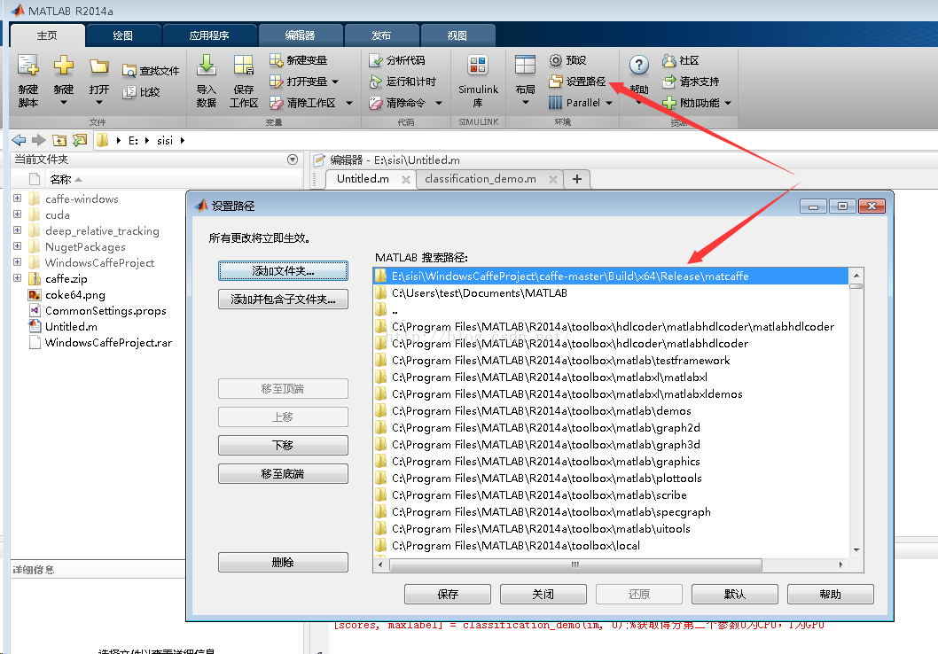Screen dimensions: 938x654
Task: Expand the cuda folder
Action: coord(18,214)
